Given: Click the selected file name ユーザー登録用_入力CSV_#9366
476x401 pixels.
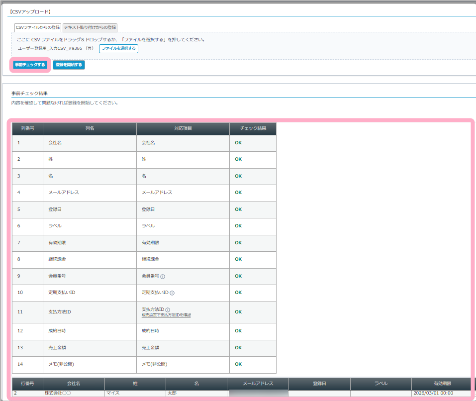Looking at the screenshot, I should tap(50, 49).
